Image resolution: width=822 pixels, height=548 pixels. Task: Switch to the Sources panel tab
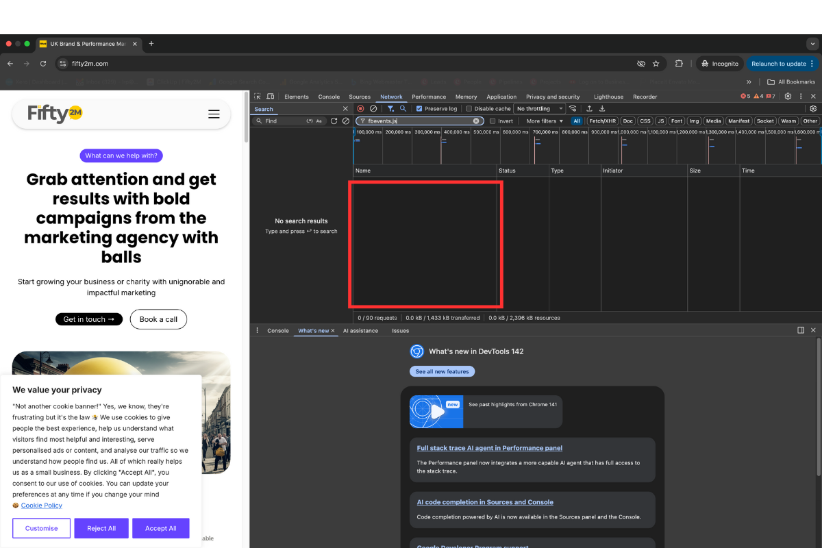pos(360,97)
